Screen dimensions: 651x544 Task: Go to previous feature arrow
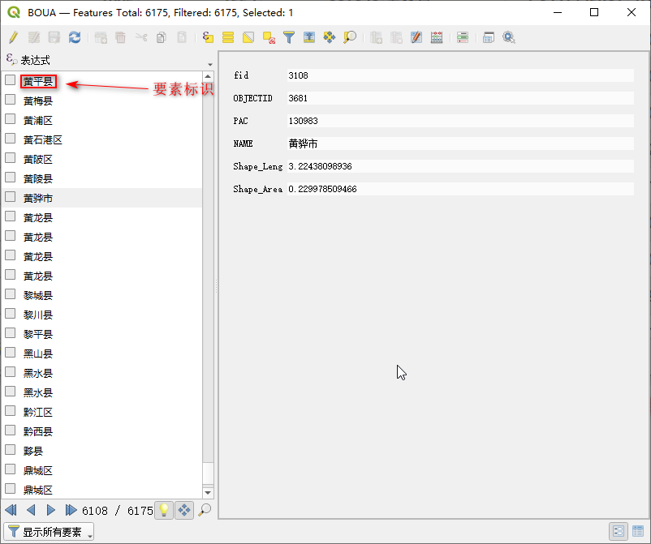tap(31, 510)
